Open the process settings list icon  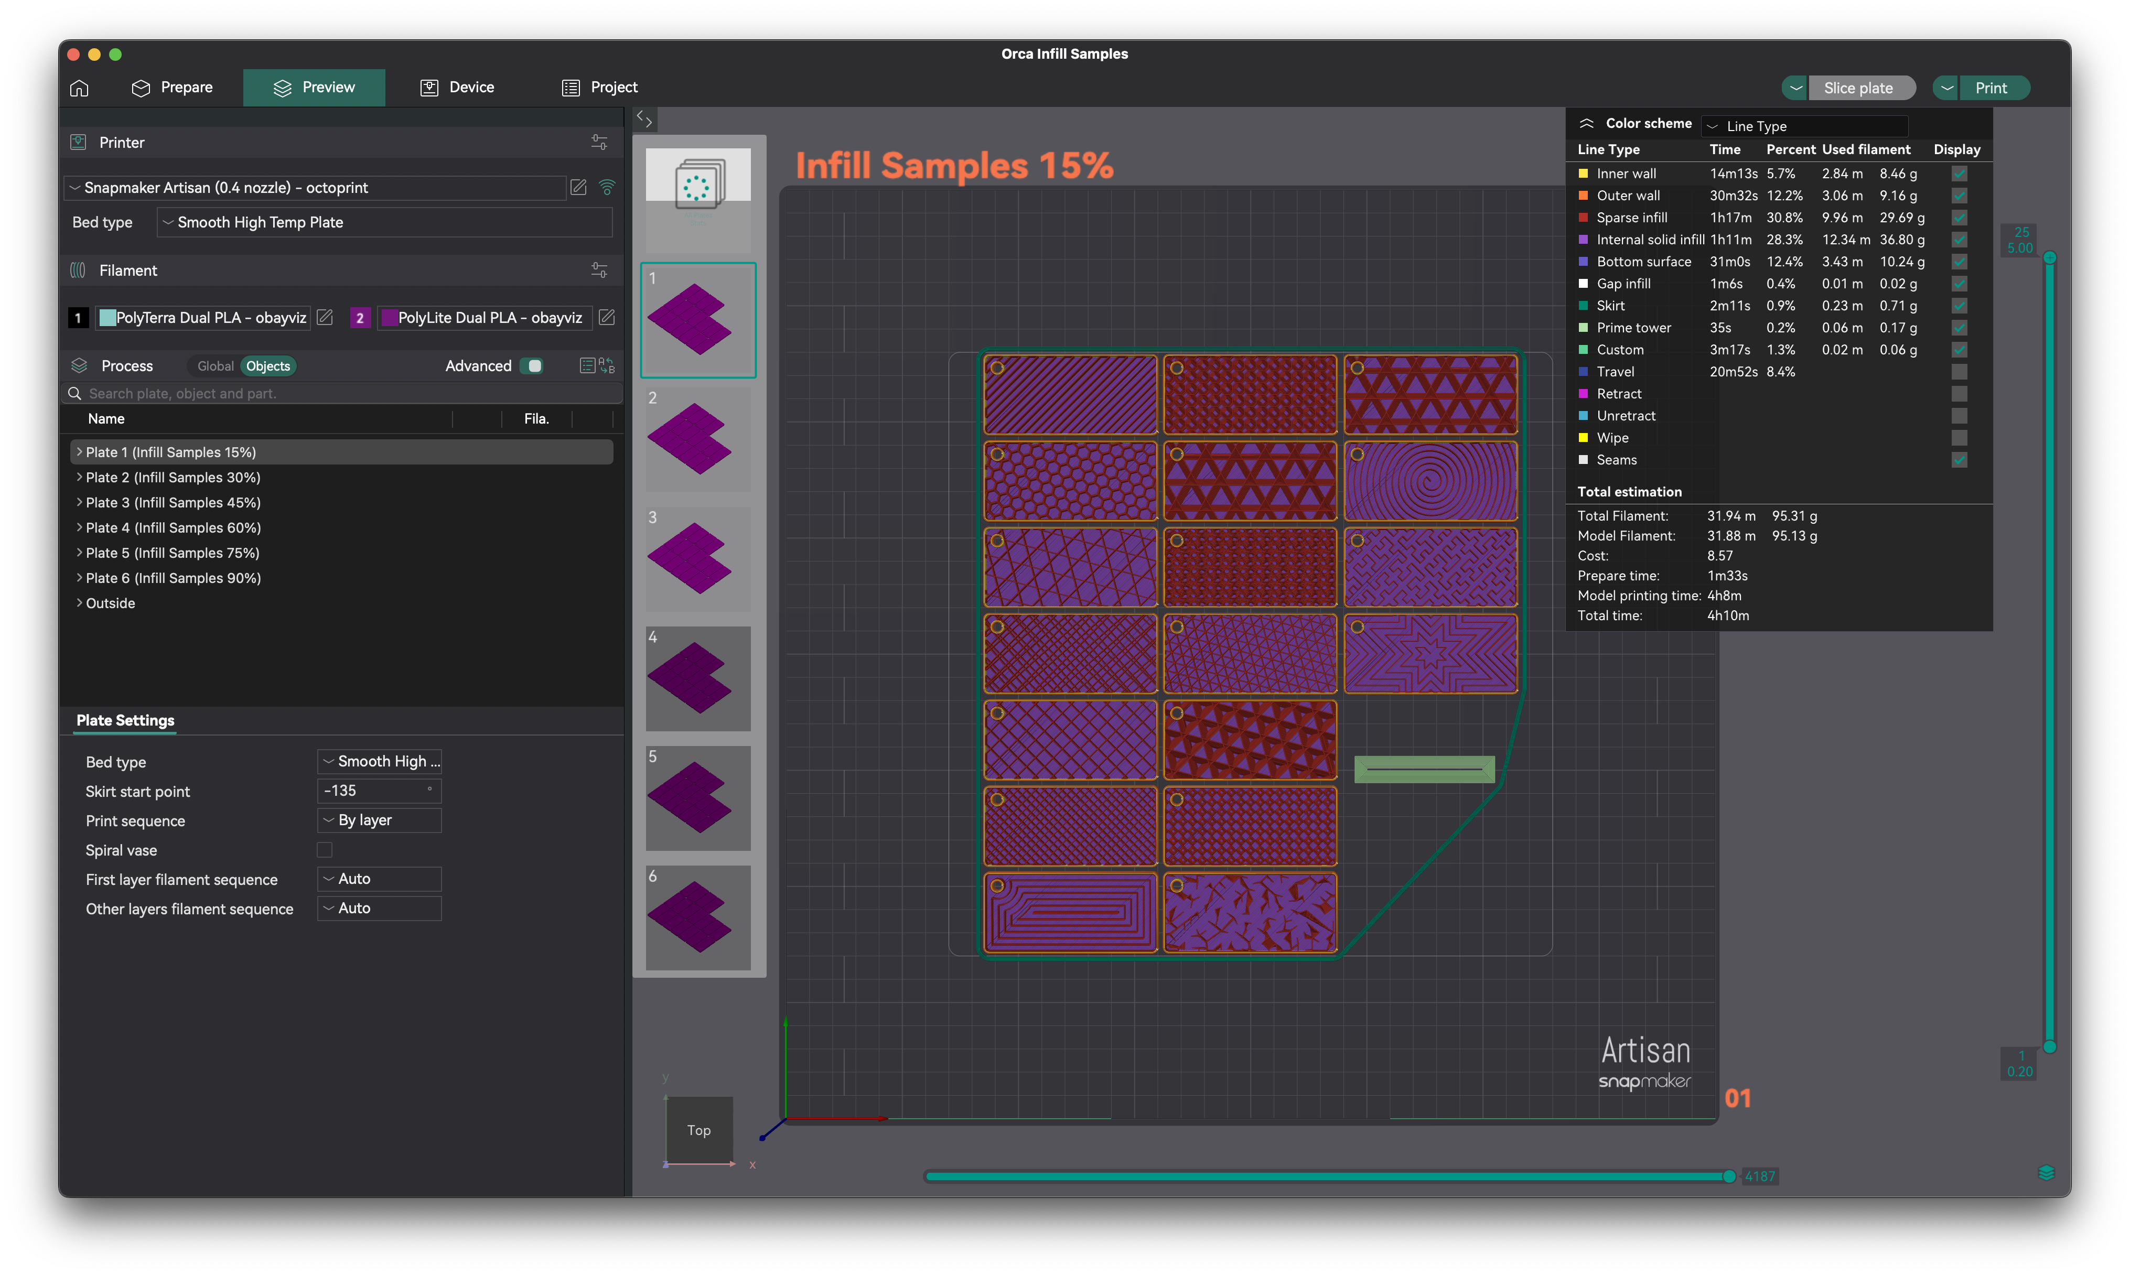(587, 366)
